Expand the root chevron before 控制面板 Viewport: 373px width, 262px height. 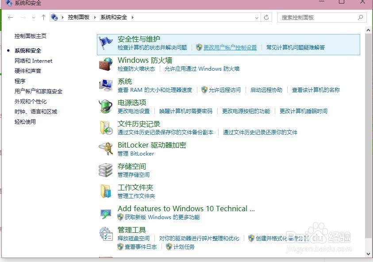click(x=62, y=17)
